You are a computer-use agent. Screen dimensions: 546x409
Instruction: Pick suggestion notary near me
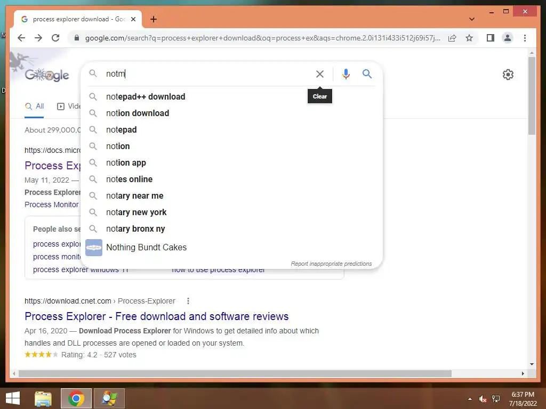point(231,196)
